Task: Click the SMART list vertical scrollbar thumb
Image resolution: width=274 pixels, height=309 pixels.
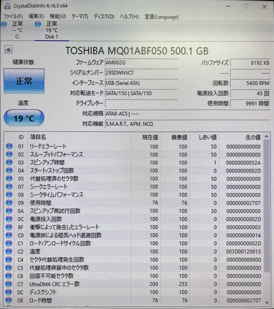Action: click(267, 206)
